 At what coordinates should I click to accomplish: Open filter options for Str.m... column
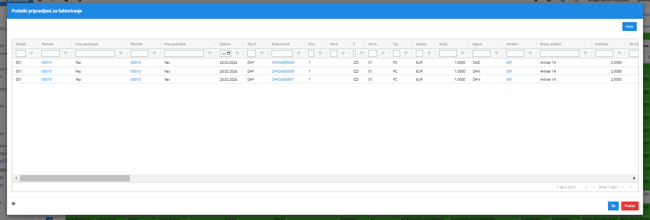click(x=383, y=53)
